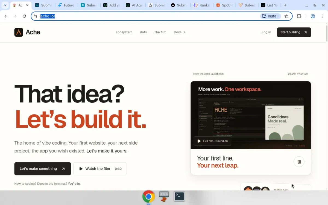The width and height of the screenshot is (328, 205).
Task: Open the Bots nav item
Action: 143,32
